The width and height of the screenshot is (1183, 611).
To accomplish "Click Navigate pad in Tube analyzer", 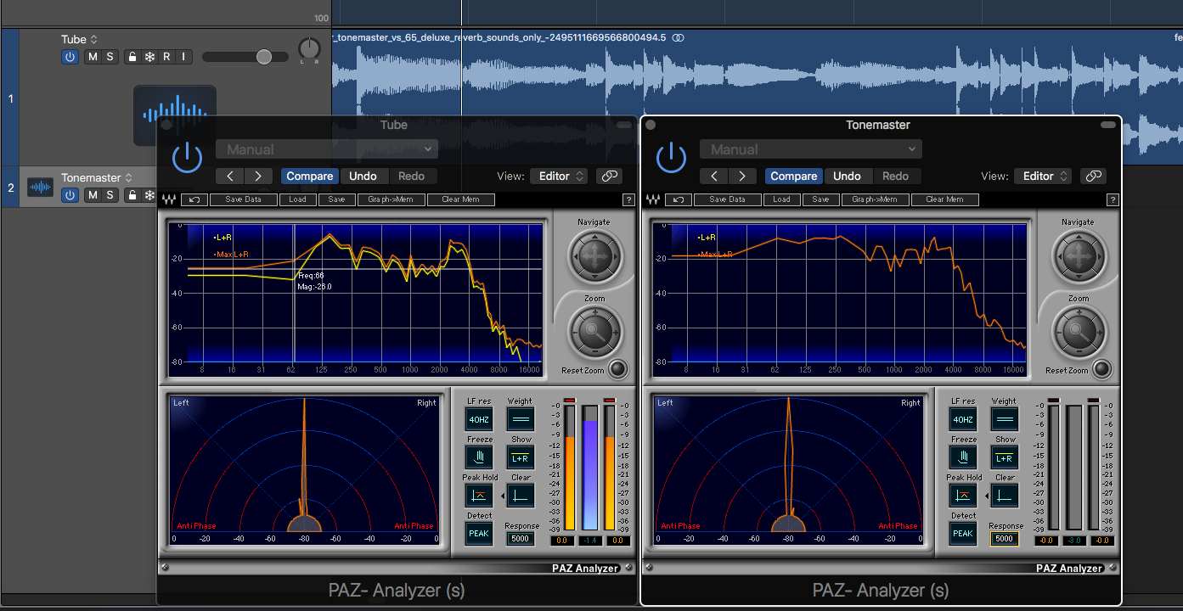I will pyautogui.click(x=594, y=255).
